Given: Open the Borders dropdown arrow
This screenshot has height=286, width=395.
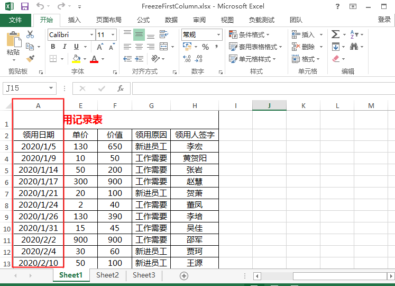Looking at the screenshot, I should (62, 59).
